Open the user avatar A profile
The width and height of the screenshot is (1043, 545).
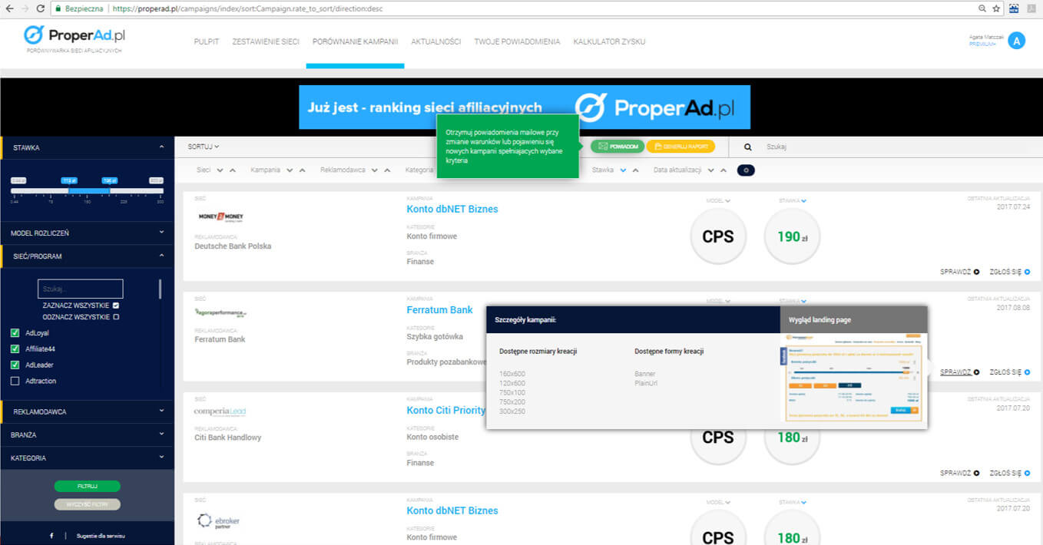[x=1017, y=41]
